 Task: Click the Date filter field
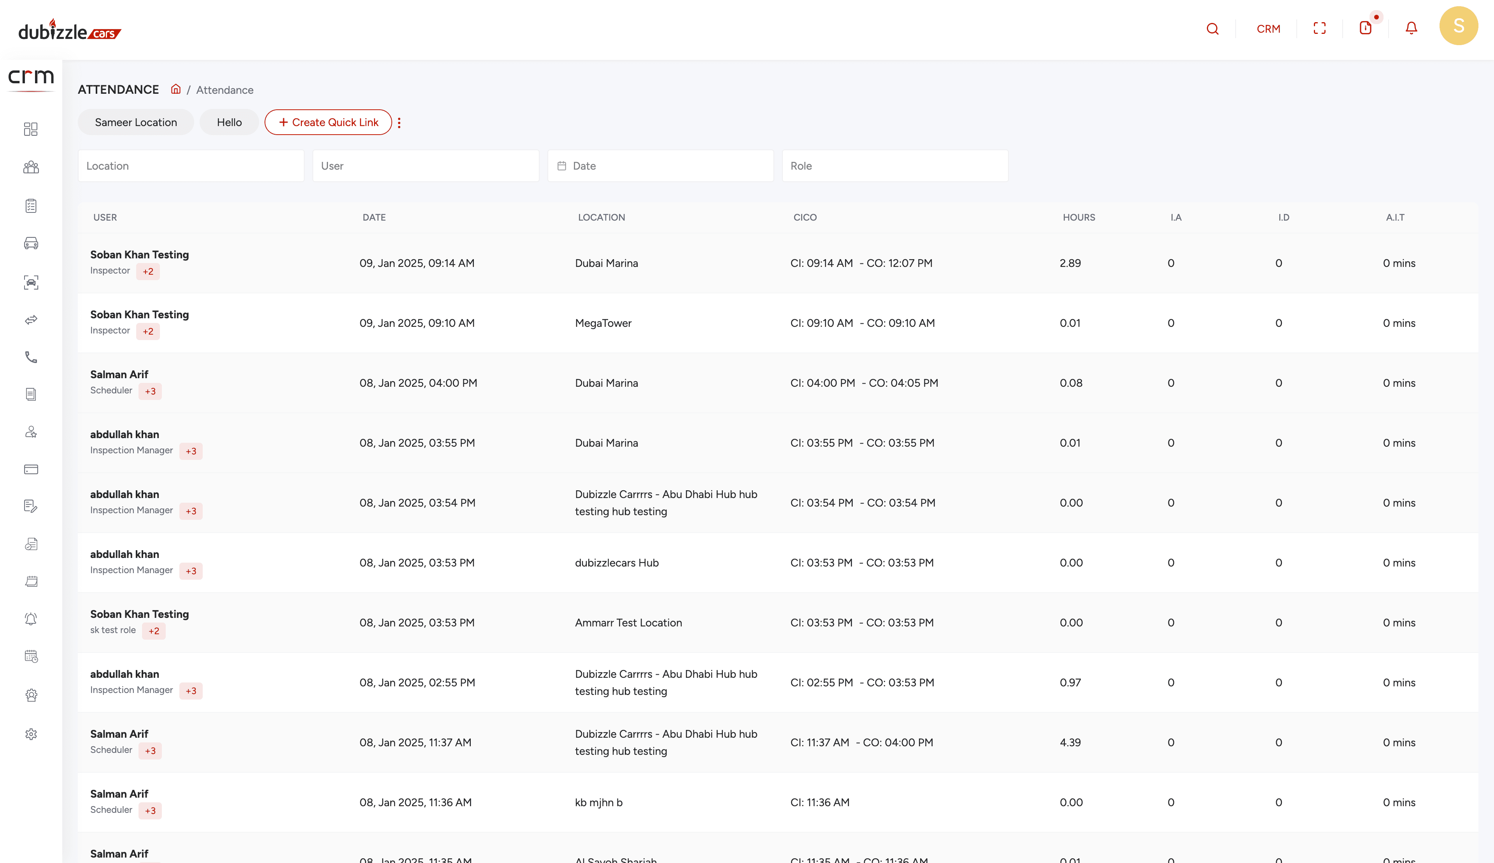coord(660,166)
